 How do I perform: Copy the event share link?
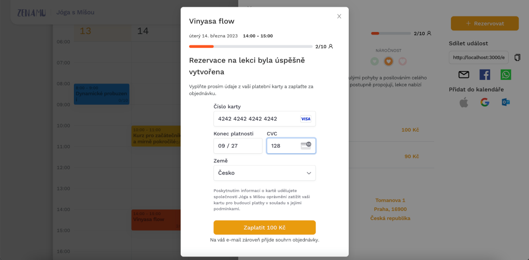pyautogui.click(x=517, y=57)
